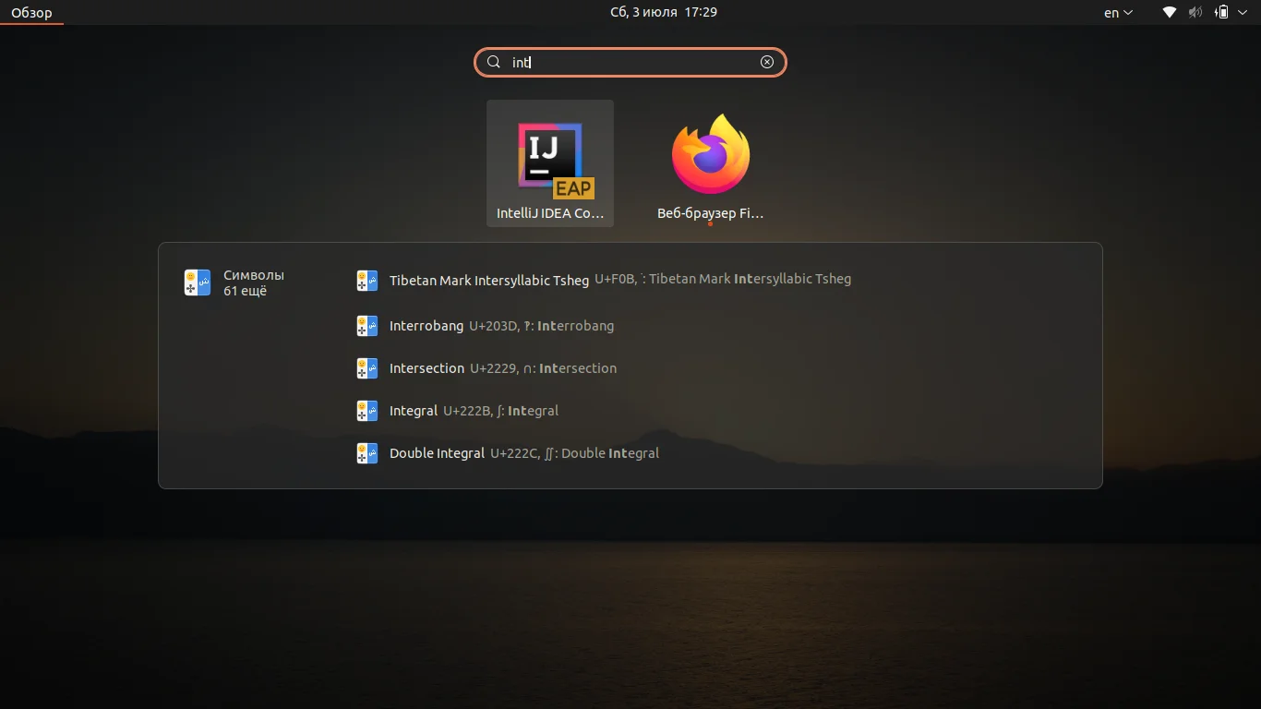Click the icon beside Tibetan Mark Intersyllabic Tsheg
The height and width of the screenshot is (709, 1261).
(x=367, y=280)
